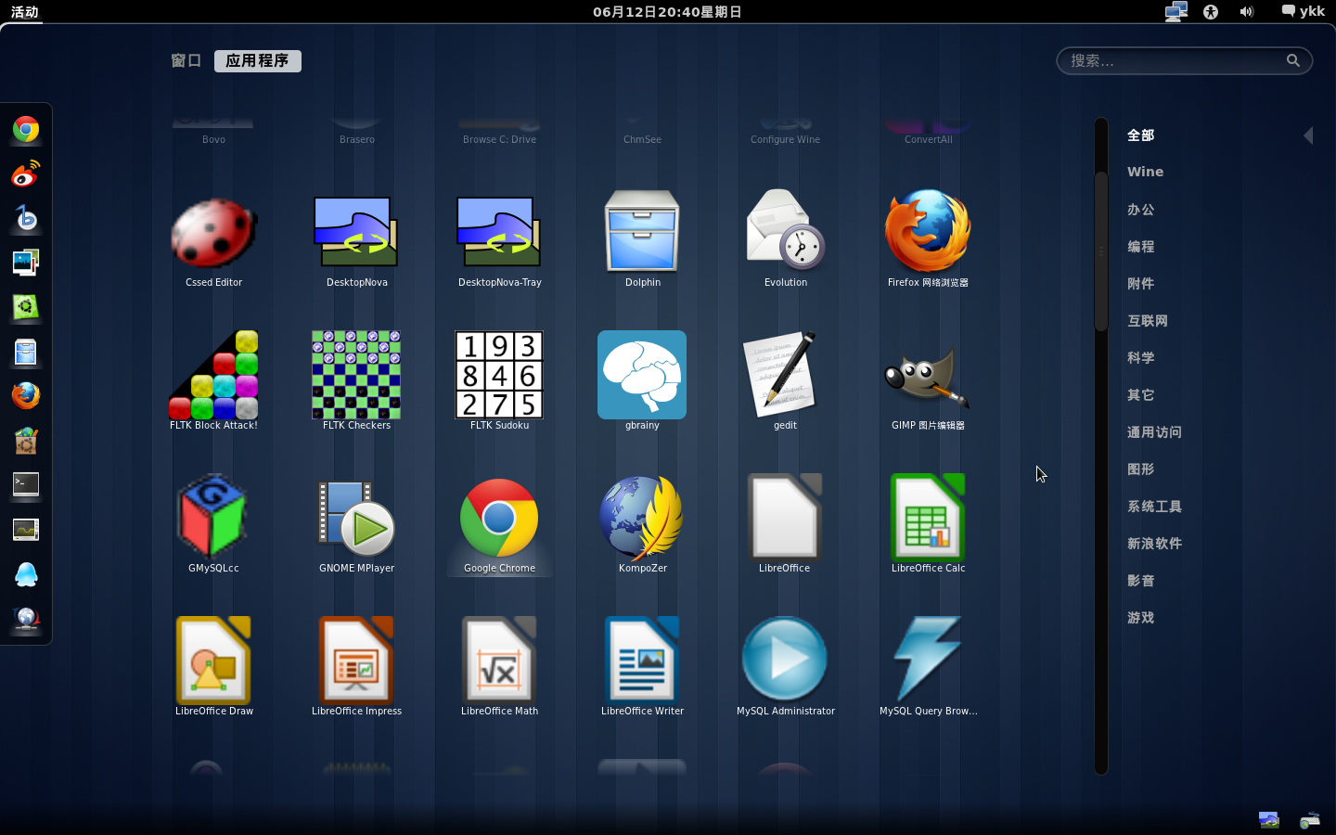
Task: Launch Dolphin file manager icon
Action: pos(642,232)
